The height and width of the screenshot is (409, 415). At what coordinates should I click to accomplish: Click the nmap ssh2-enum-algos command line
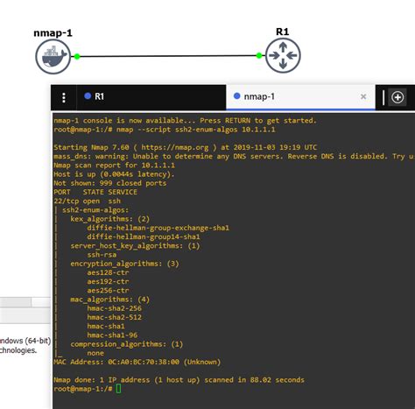(165, 130)
